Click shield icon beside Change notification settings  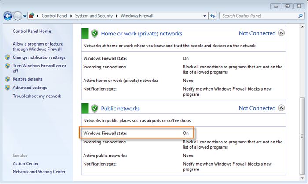(x=7, y=57)
